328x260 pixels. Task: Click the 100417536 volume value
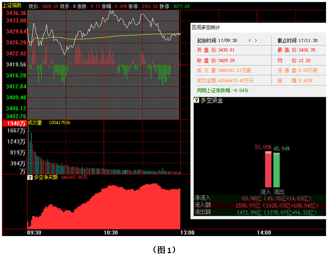(x=60, y=123)
